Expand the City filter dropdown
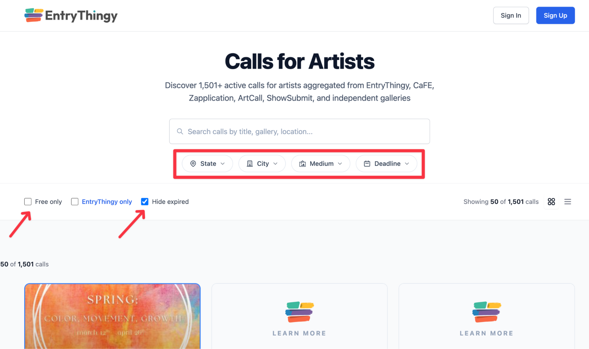This screenshot has width=589, height=349. pyautogui.click(x=262, y=163)
